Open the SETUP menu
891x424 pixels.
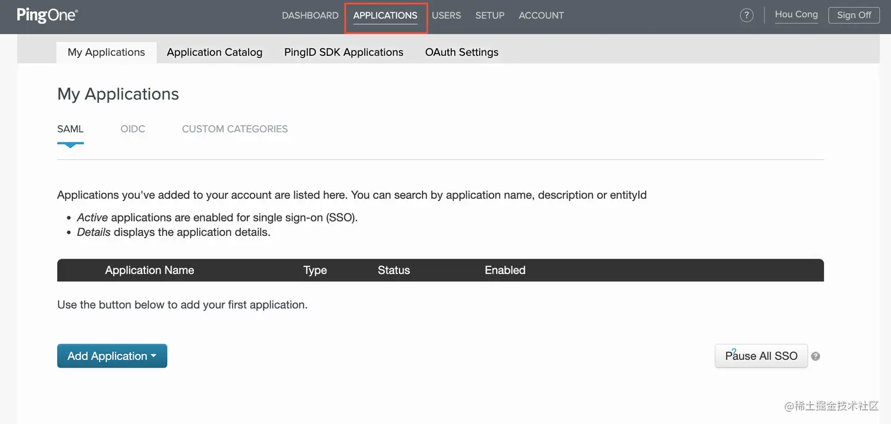pos(490,15)
